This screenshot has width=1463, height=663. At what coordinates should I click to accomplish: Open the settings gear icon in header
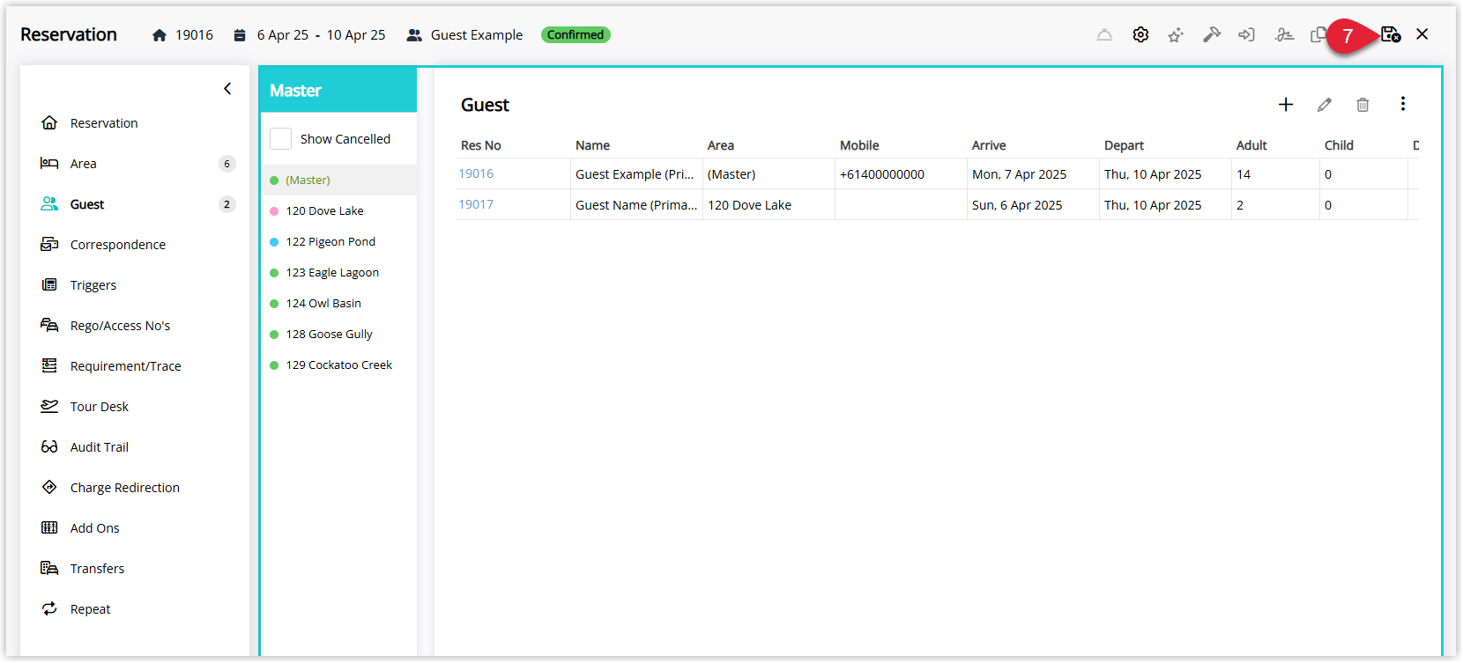pos(1140,34)
